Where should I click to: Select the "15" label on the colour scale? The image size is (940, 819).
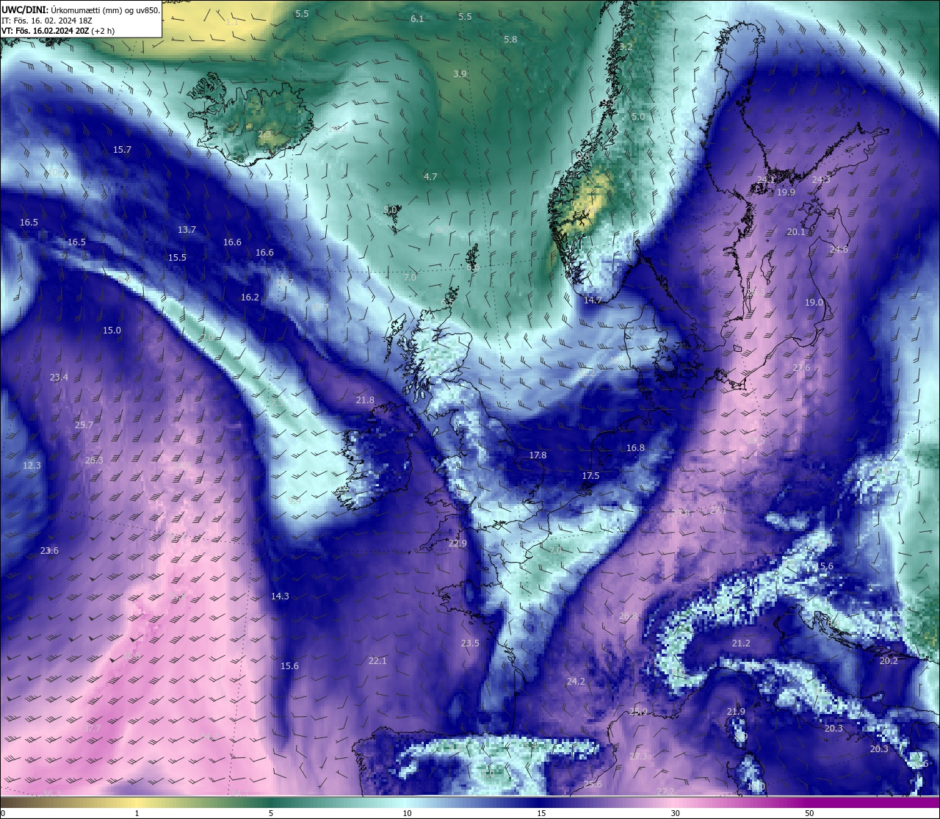click(x=541, y=813)
